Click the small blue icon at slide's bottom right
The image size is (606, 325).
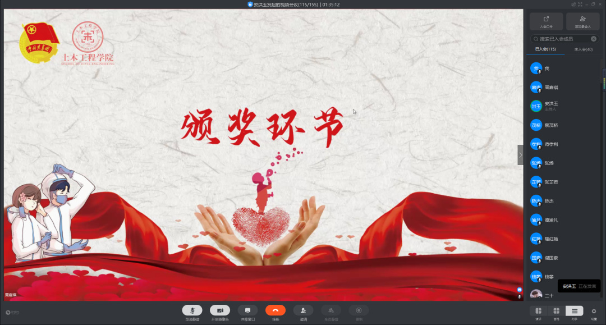(x=520, y=290)
